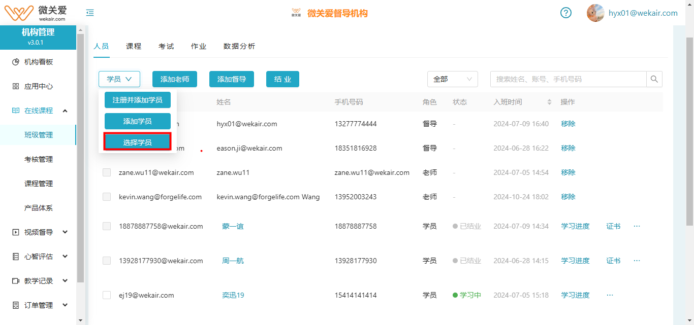View 证书 for 蒙一谊
694x325 pixels.
pos(613,226)
